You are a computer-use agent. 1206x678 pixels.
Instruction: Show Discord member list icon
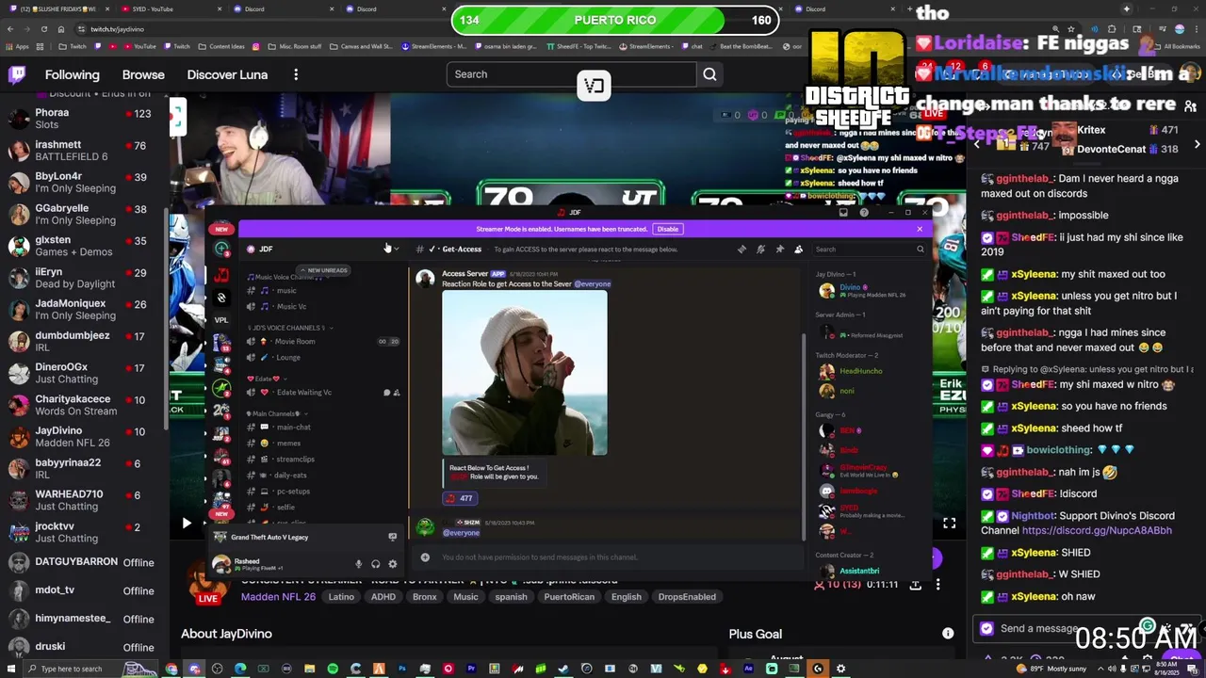798,250
